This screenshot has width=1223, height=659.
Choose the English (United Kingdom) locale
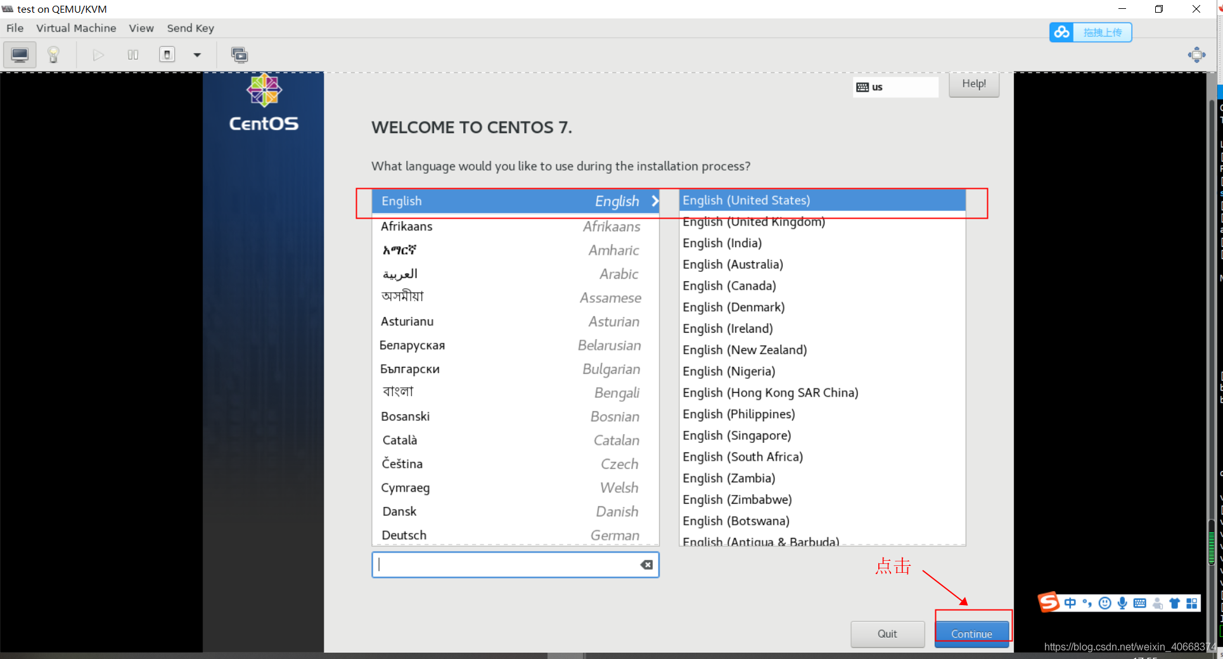coord(823,222)
